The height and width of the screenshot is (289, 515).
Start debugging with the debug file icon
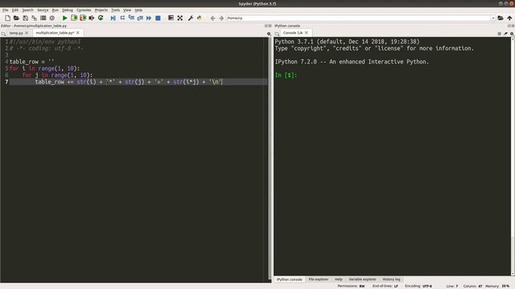point(113,18)
